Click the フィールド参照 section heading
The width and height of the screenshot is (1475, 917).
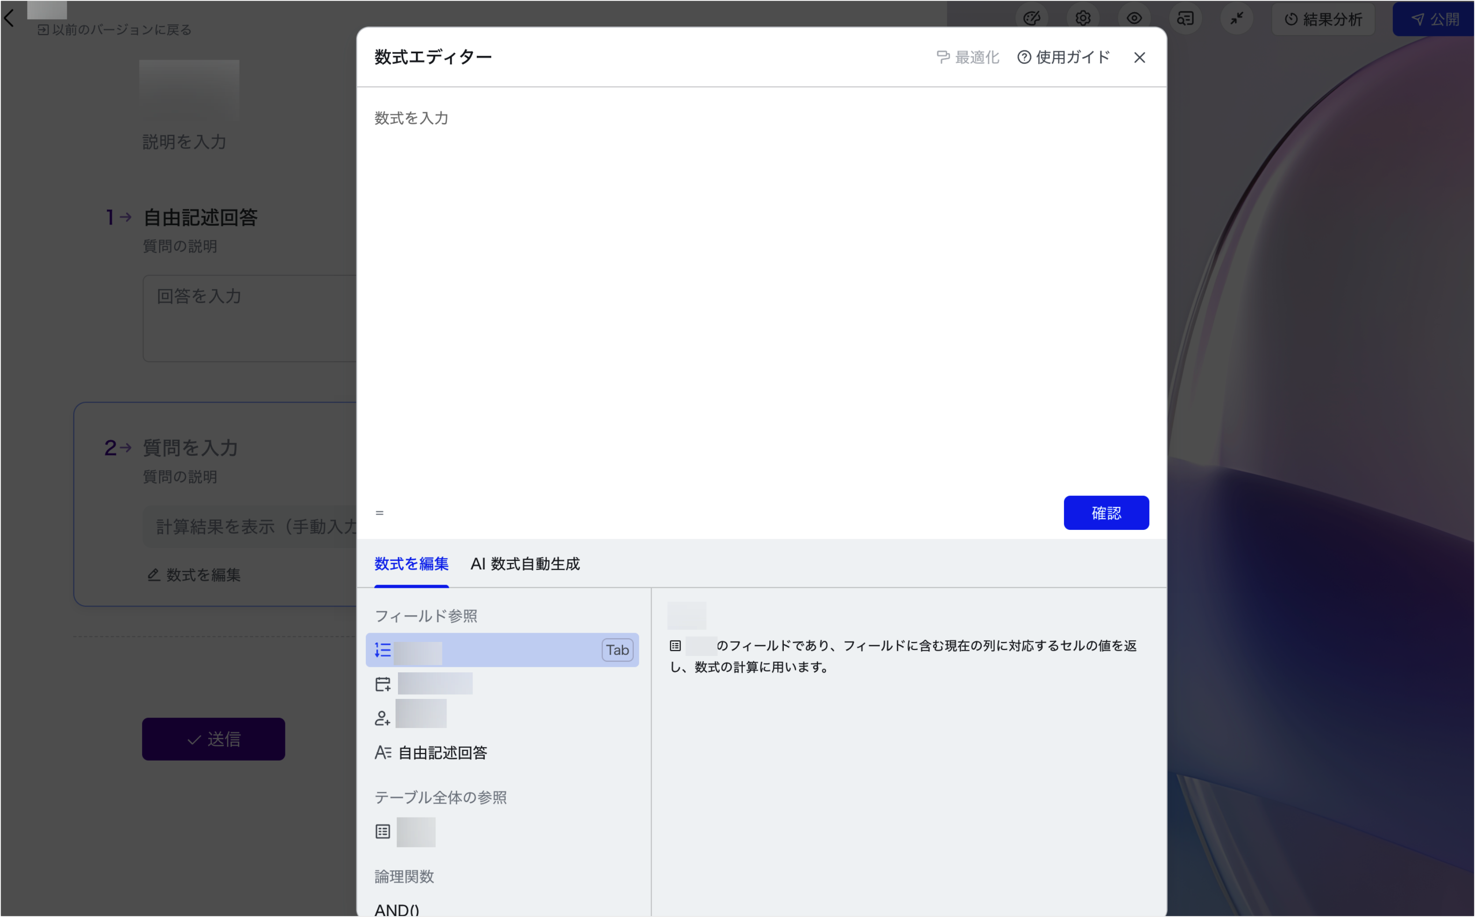426,615
